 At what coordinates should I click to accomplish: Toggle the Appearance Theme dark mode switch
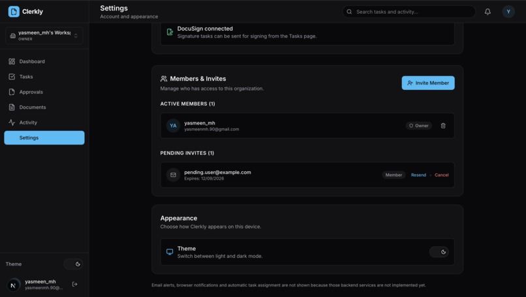coord(439,252)
